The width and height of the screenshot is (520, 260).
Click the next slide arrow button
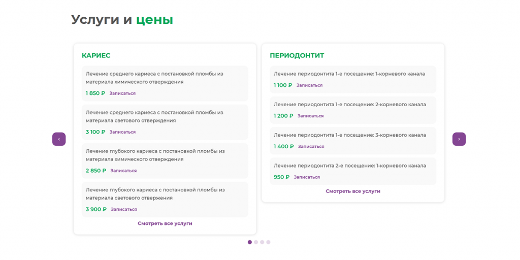[459, 139]
